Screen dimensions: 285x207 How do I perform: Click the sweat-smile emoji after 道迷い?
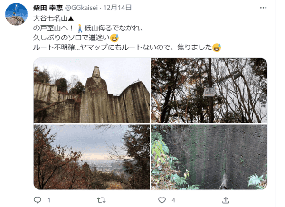tap(114, 38)
